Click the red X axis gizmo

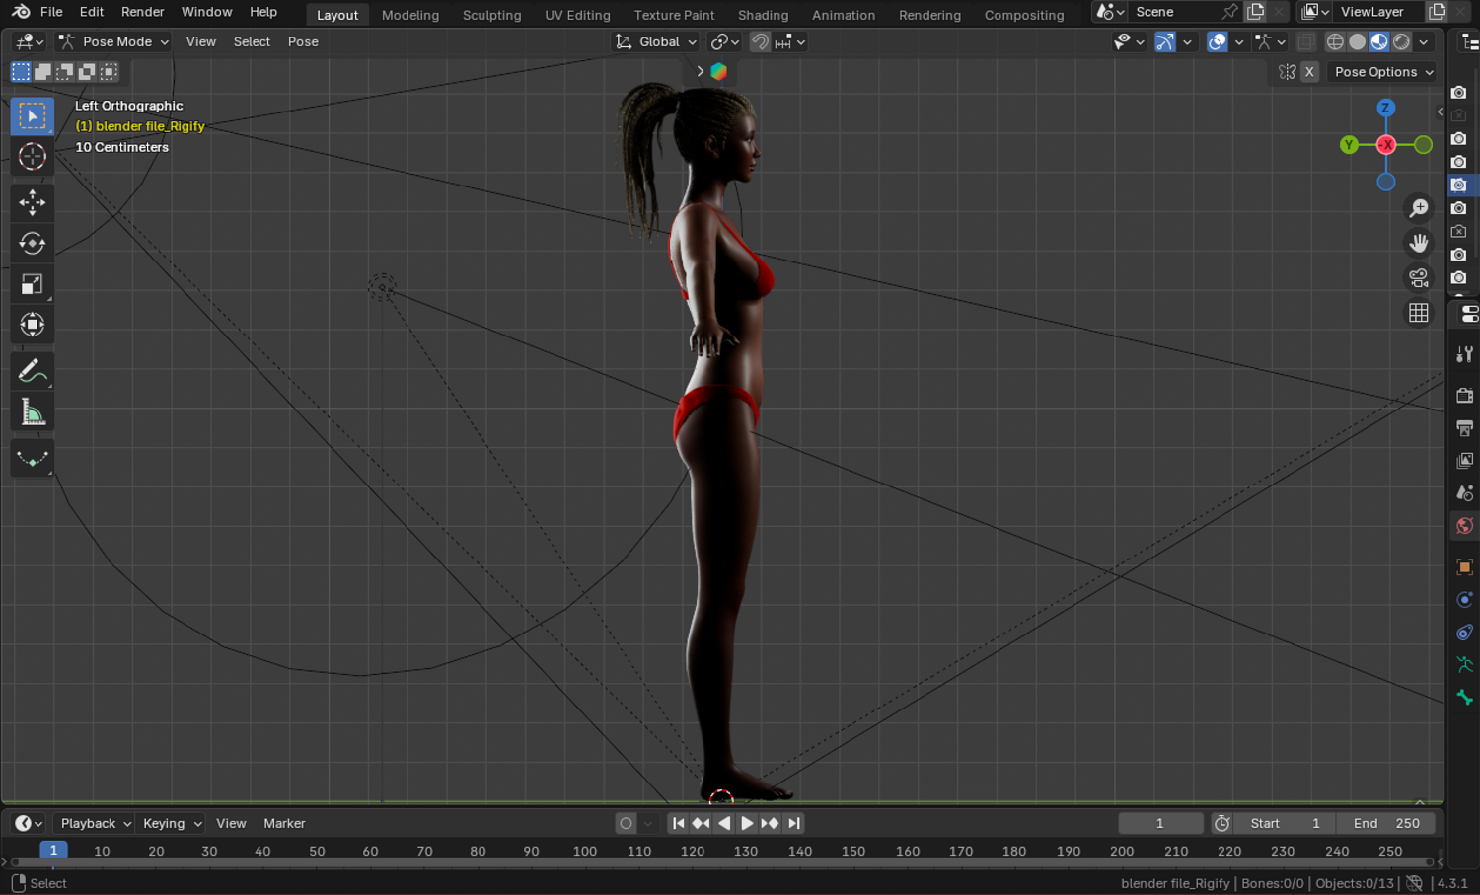[1386, 145]
